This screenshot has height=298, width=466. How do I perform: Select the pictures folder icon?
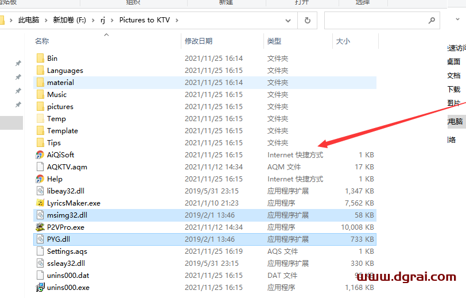click(x=40, y=106)
